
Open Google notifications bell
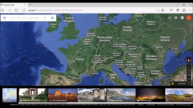tap(182, 18)
